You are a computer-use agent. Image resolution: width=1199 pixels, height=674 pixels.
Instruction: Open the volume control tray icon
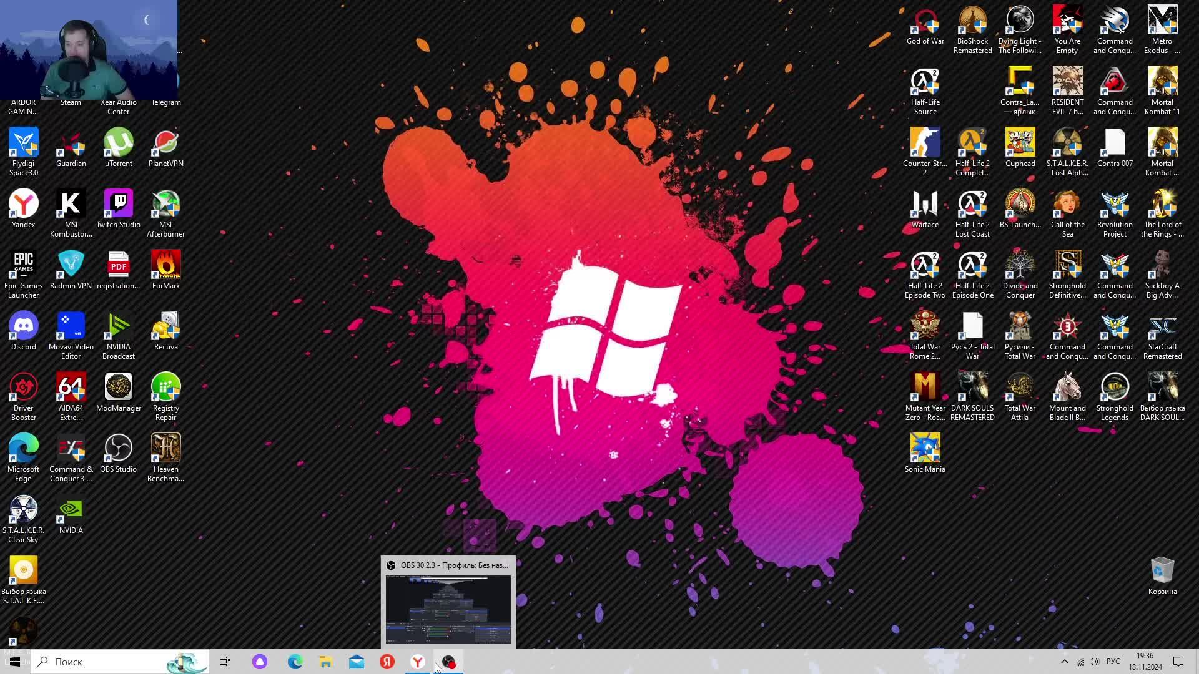(x=1094, y=662)
